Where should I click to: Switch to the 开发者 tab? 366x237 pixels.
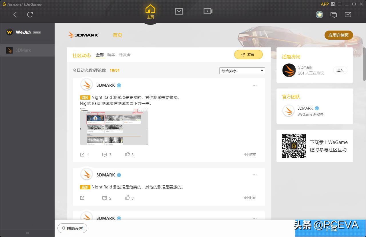pyautogui.click(x=124, y=55)
